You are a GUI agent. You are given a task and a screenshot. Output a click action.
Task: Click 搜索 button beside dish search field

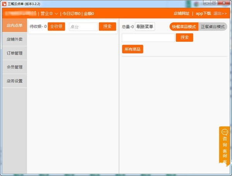[x=184, y=38]
